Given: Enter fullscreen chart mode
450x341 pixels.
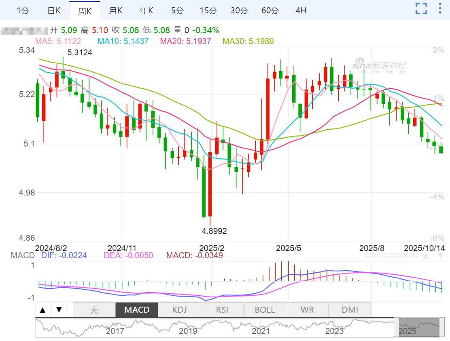Looking at the screenshot, I should point(421,8).
